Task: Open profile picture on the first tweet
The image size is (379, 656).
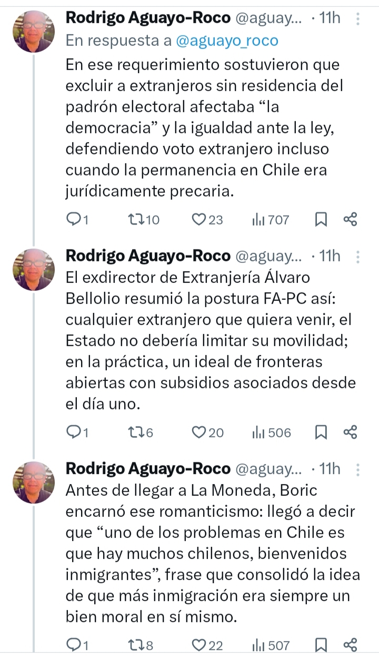Action: pos(34,32)
